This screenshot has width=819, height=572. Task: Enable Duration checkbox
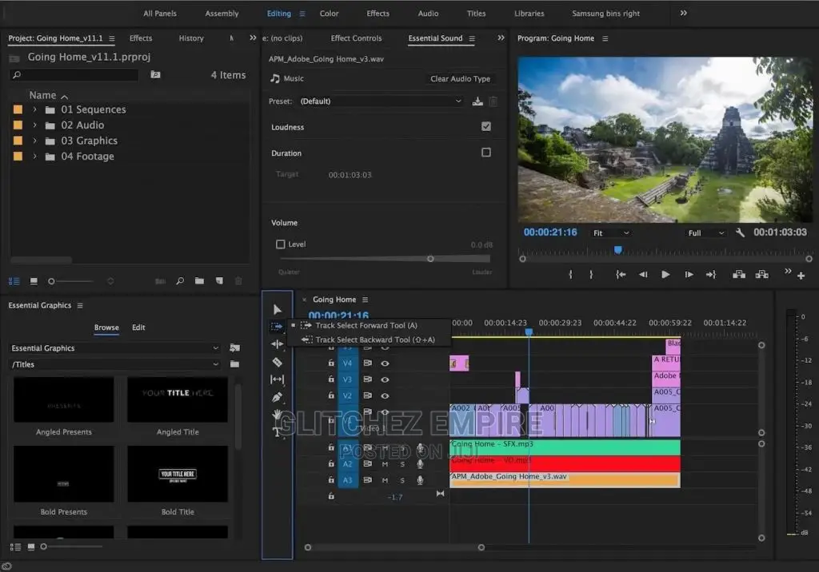[485, 153]
